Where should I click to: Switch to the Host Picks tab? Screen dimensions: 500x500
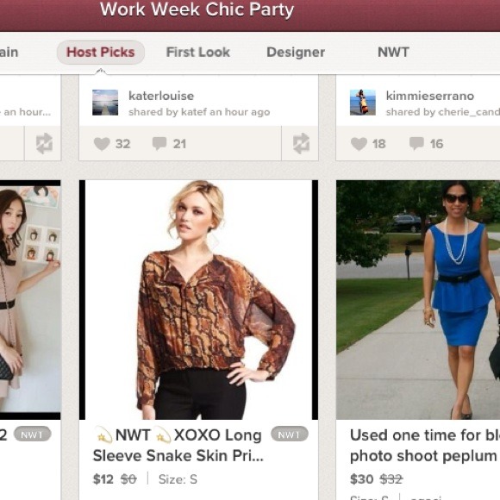click(x=101, y=53)
